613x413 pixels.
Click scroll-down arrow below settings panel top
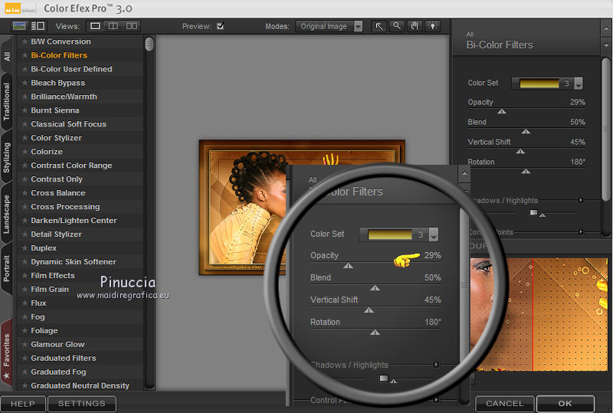(606, 45)
